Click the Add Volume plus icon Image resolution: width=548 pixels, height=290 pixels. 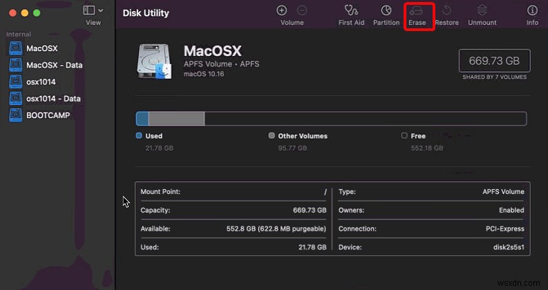281,10
